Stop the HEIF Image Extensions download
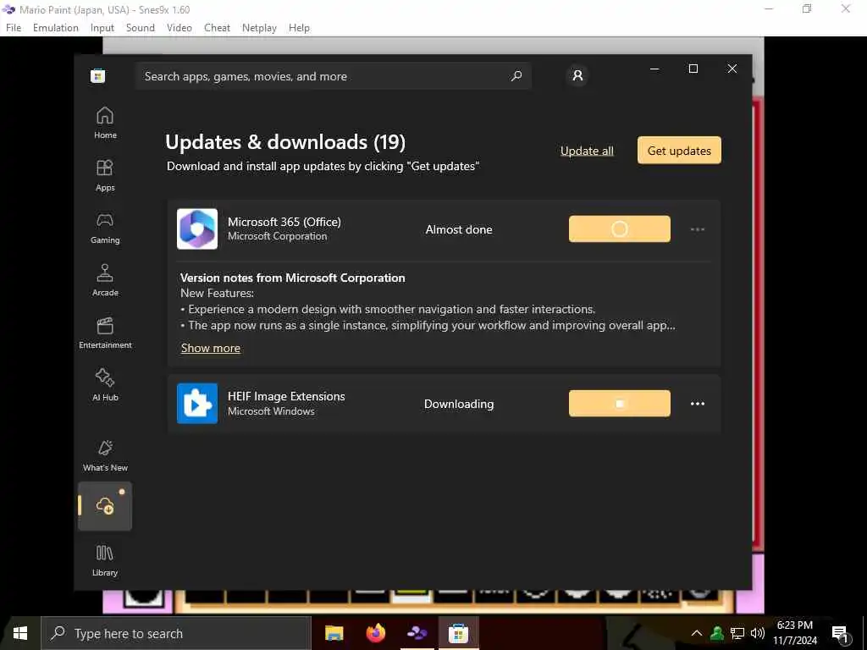Image resolution: width=867 pixels, height=650 pixels. point(619,404)
